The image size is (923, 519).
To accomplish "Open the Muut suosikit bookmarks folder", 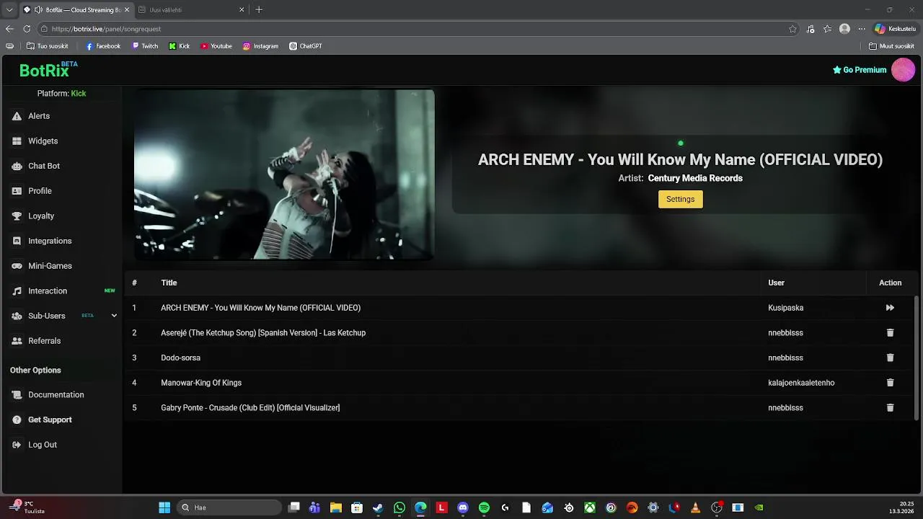I will 891,46.
